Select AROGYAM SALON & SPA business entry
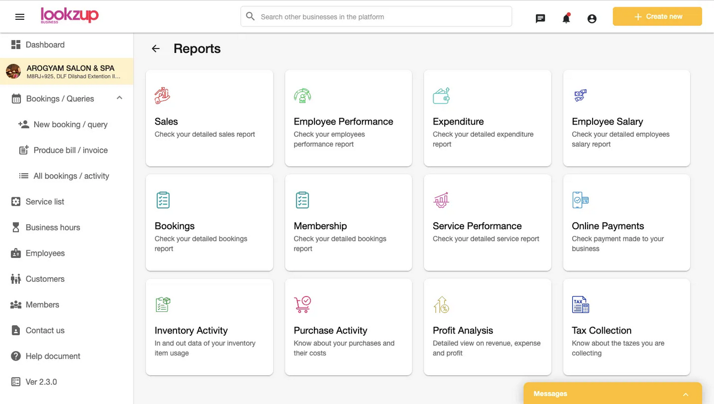The height and width of the screenshot is (404, 714). click(67, 72)
